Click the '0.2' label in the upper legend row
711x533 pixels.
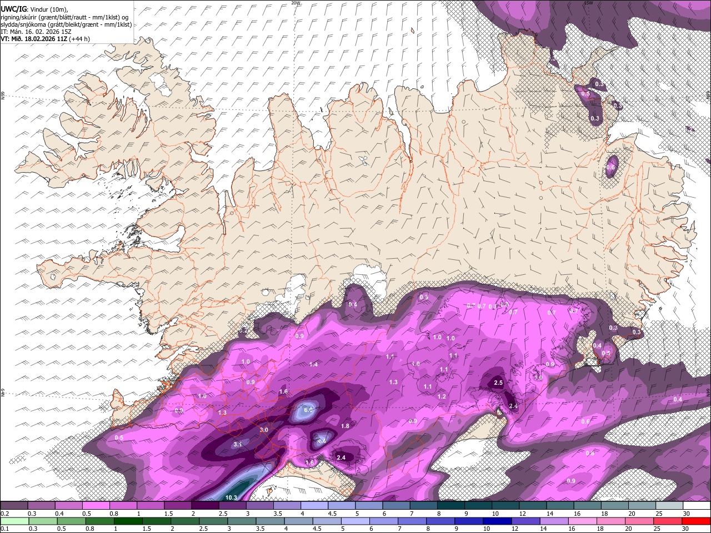[x=4, y=514]
